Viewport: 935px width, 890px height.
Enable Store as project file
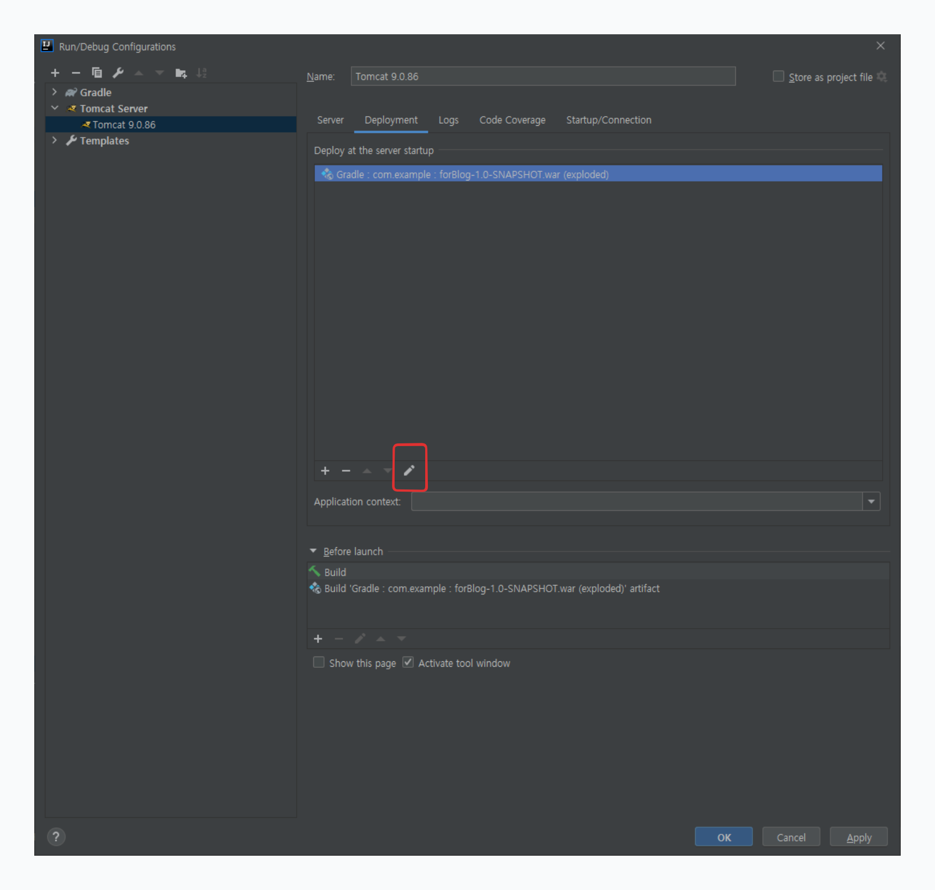tap(778, 77)
